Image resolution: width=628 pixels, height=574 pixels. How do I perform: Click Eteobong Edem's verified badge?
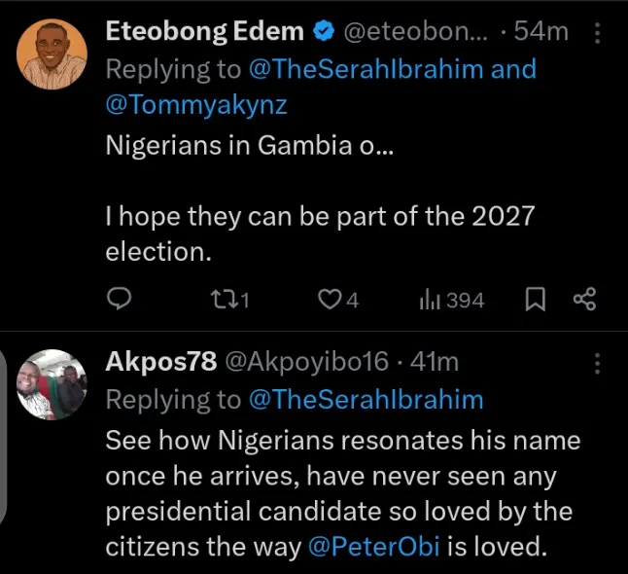[322, 32]
